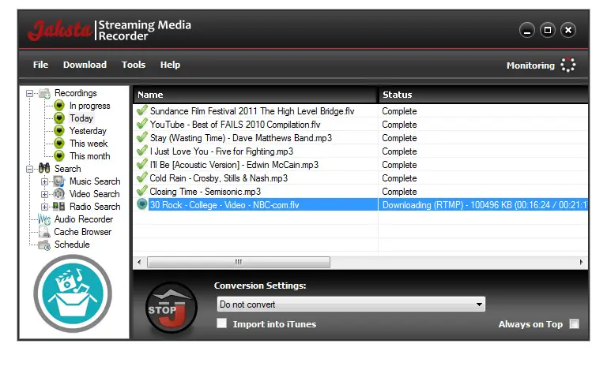Sort by the Status column header
The height and width of the screenshot is (366, 607).
(x=483, y=95)
